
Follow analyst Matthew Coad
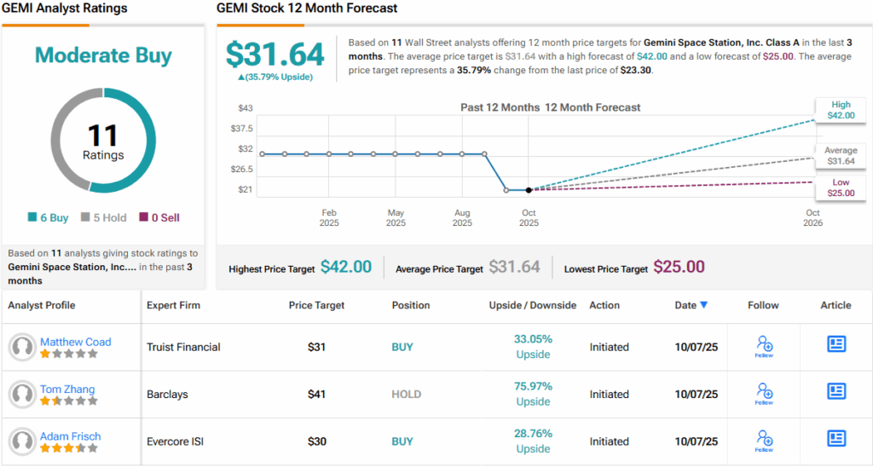pos(764,346)
